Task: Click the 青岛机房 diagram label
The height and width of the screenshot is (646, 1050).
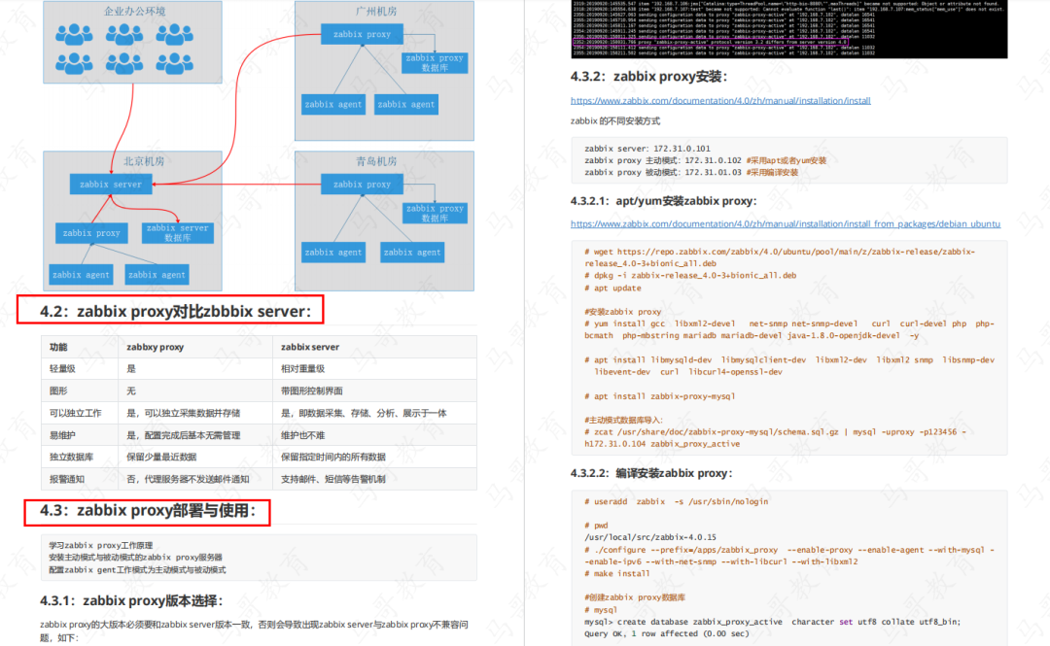Action: 376,161
